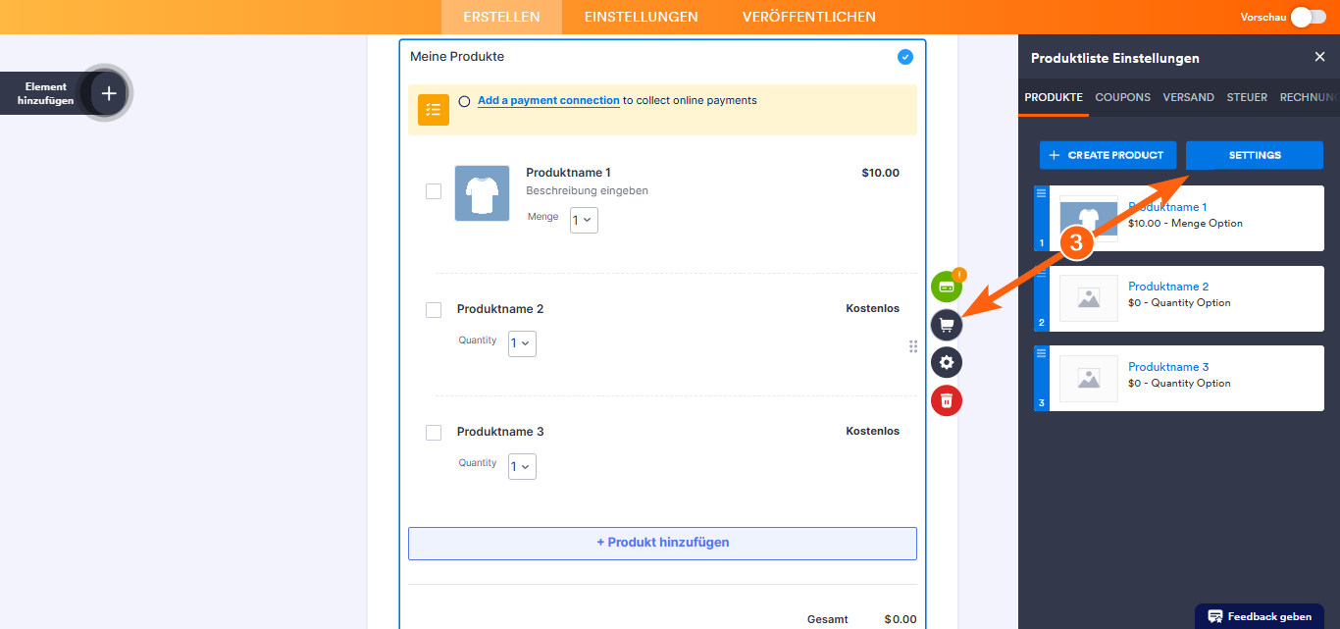Click the yellow checklist icon in payment notice

434,110
